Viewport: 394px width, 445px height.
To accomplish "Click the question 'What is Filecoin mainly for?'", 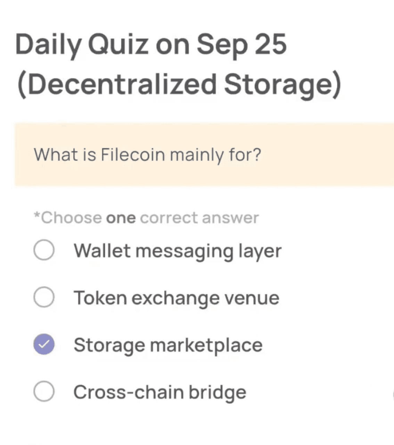I will [147, 155].
